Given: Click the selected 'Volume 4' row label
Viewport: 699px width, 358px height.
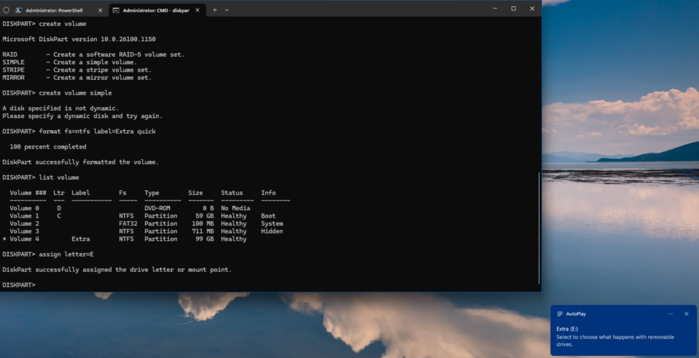Looking at the screenshot, I should (x=24, y=239).
